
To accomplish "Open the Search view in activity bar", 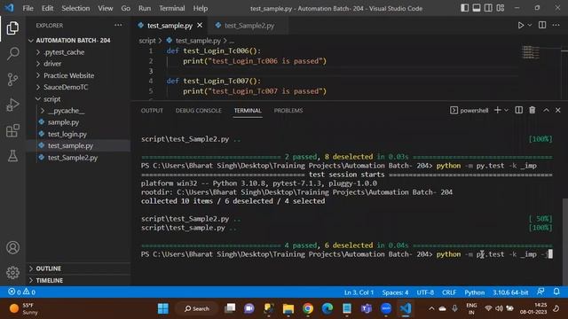I will tap(12, 53).
